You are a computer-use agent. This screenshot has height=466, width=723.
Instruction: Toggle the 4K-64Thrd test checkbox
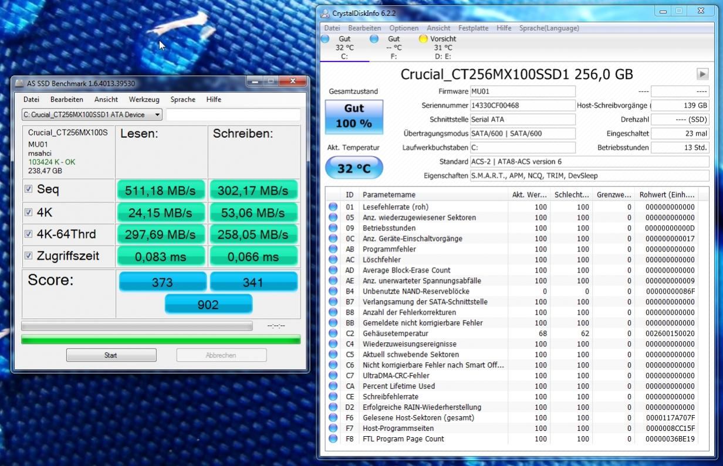28,234
